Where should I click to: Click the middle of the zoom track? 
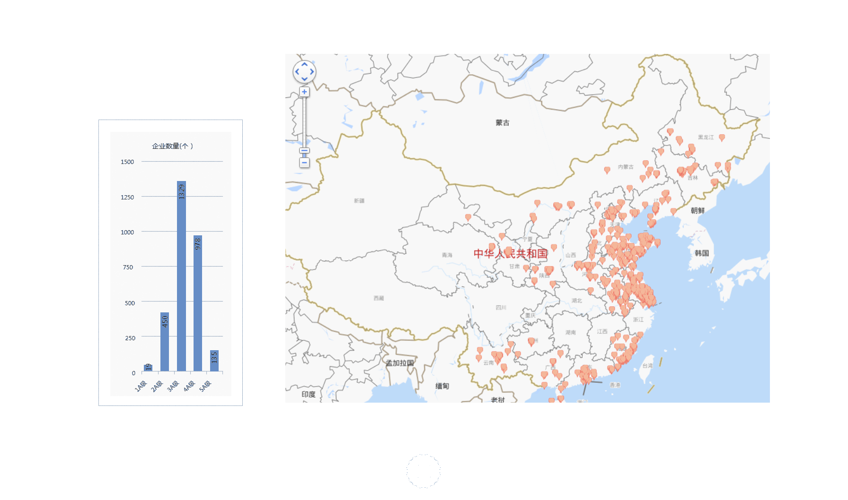304,123
